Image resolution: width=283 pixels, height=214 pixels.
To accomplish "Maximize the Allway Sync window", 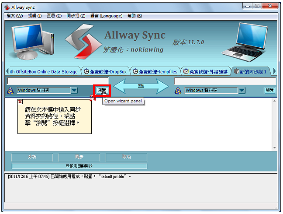I will (x=257, y=6).
